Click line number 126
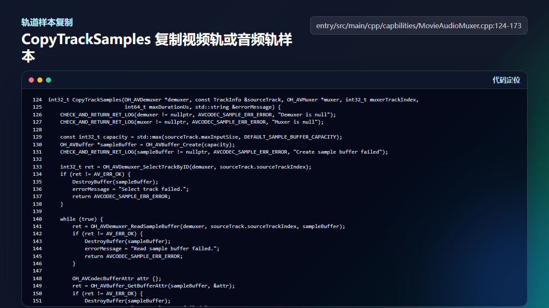Screen dimensions: 549x308 pyautogui.click(x=37, y=115)
